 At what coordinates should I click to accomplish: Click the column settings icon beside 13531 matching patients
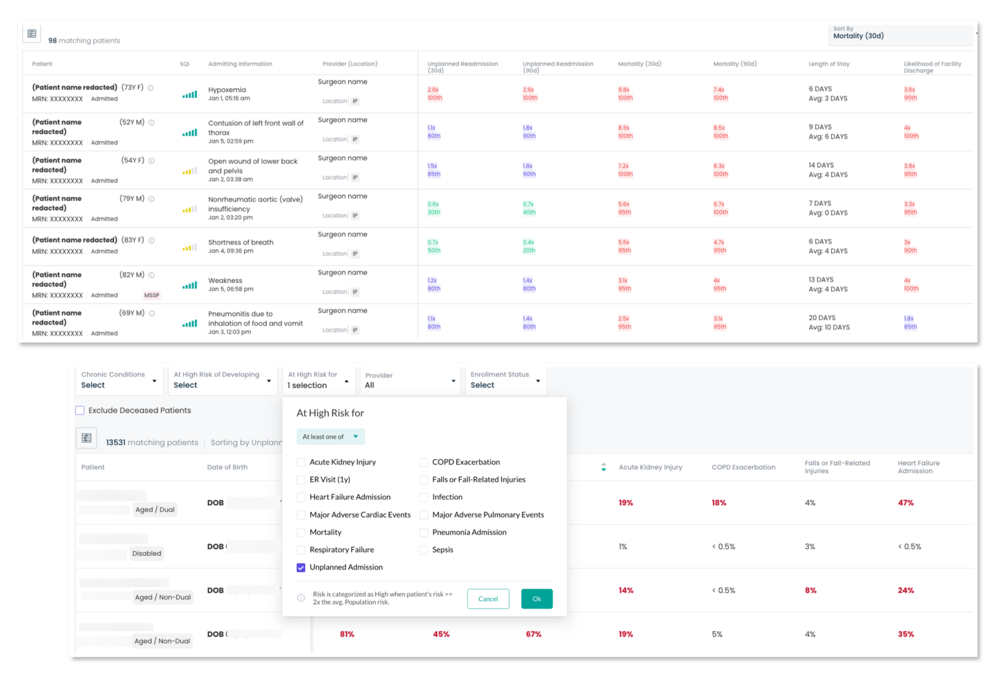(x=86, y=438)
